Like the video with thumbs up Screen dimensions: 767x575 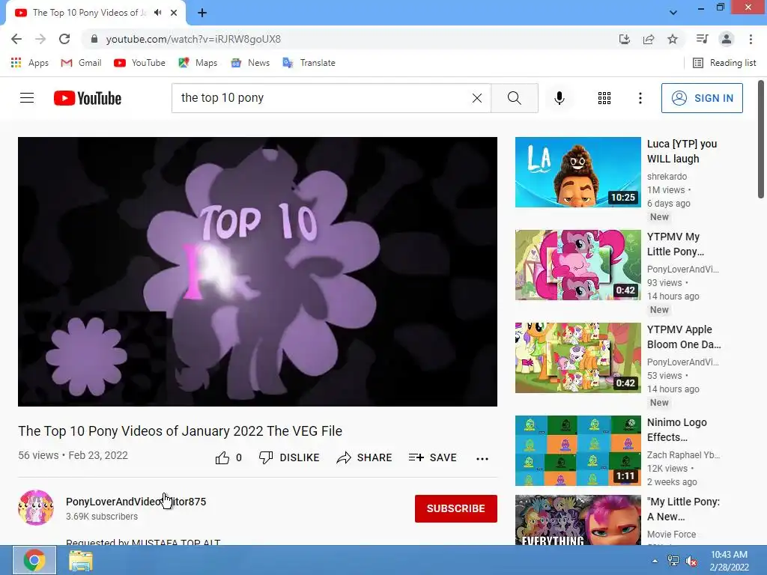click(228, 457)
